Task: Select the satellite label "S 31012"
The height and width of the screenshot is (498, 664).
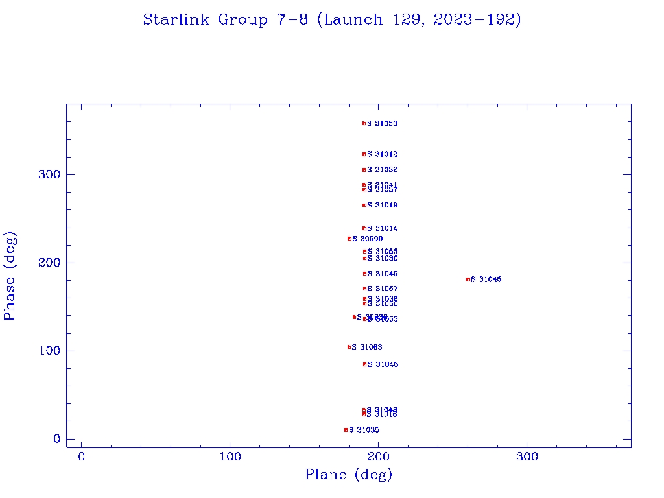Action: pyautogui.click(x=382, y=154)
